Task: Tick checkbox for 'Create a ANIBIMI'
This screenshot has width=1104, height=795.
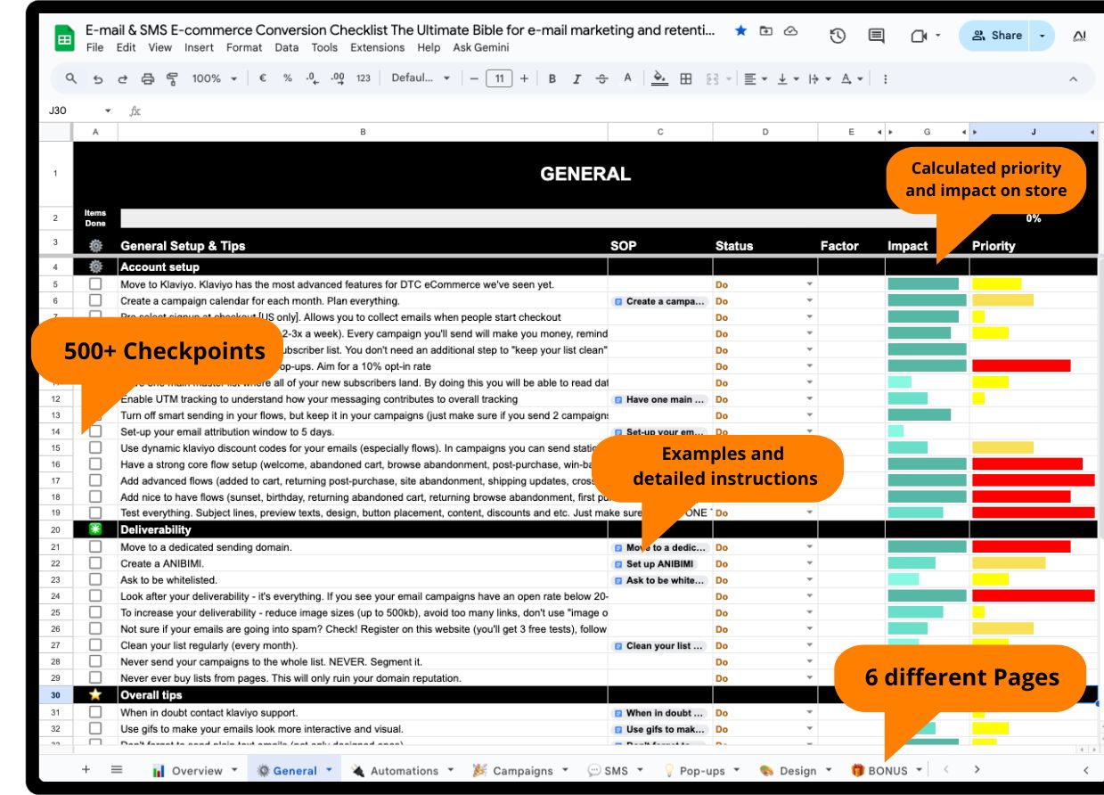Action: (x=95, y=563)
